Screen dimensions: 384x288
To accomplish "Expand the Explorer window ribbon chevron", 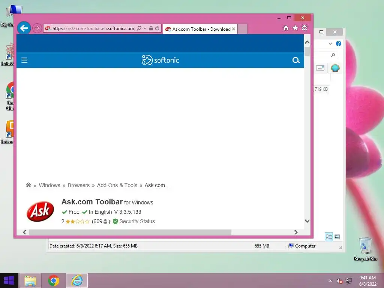I will point(330,43).
